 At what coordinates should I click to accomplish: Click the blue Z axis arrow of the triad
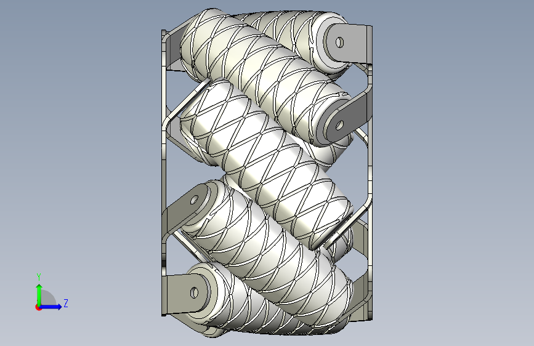pyautogui.click(x=50, y=307)
